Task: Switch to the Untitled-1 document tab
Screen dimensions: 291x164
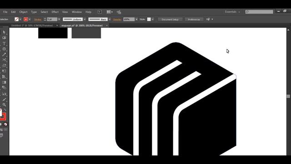Action: [x=32, y=26]
